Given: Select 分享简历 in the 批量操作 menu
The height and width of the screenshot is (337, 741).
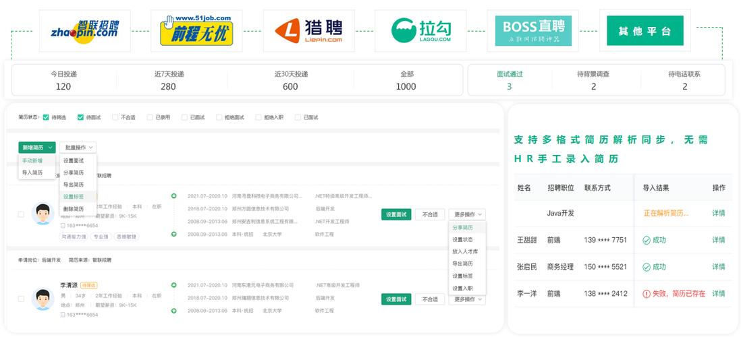Looking at the screenshot, I should point(78,173).
